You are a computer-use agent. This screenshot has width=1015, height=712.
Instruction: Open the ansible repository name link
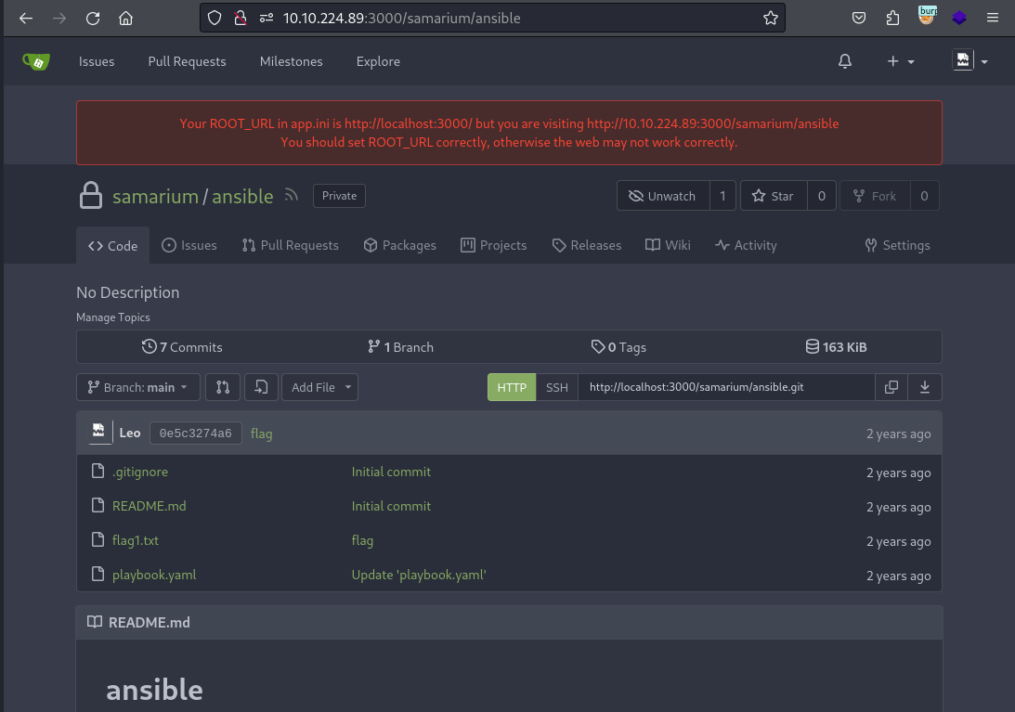click(x=242, y=196)
